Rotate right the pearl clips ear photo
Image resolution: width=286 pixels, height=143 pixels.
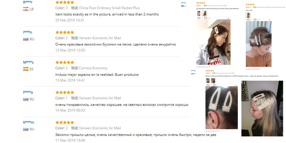coord(217,85)
